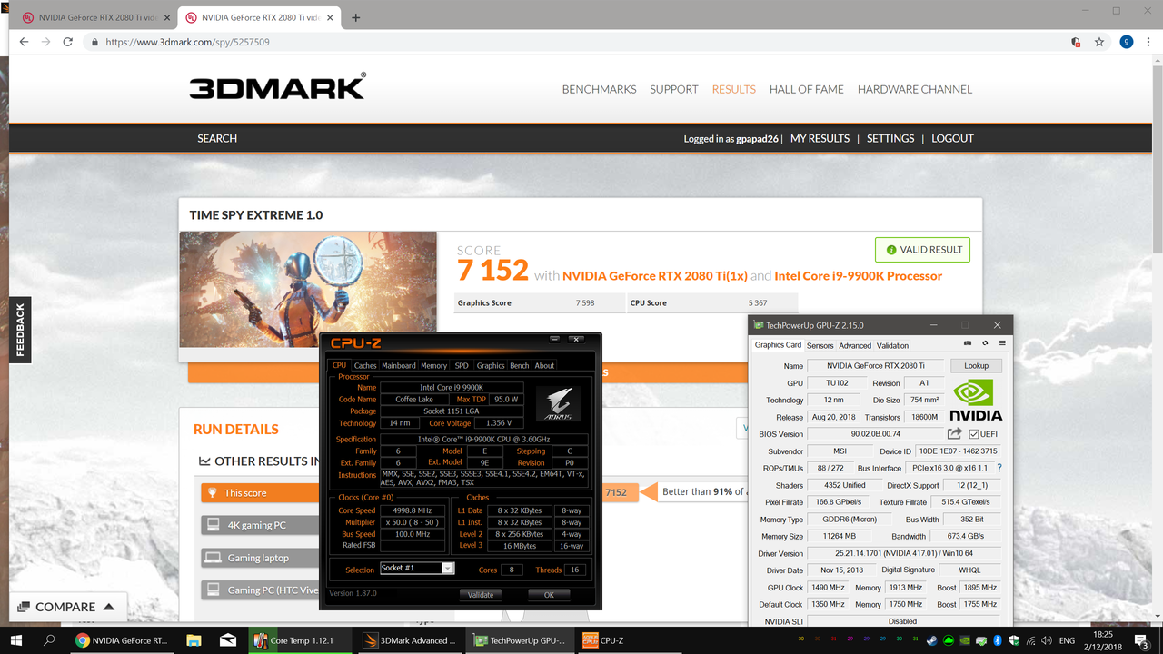Viewport: 1163px width, 654px height.
Task: Switch to the Sensors tab in GPU-Z
Action: (820, 345)
